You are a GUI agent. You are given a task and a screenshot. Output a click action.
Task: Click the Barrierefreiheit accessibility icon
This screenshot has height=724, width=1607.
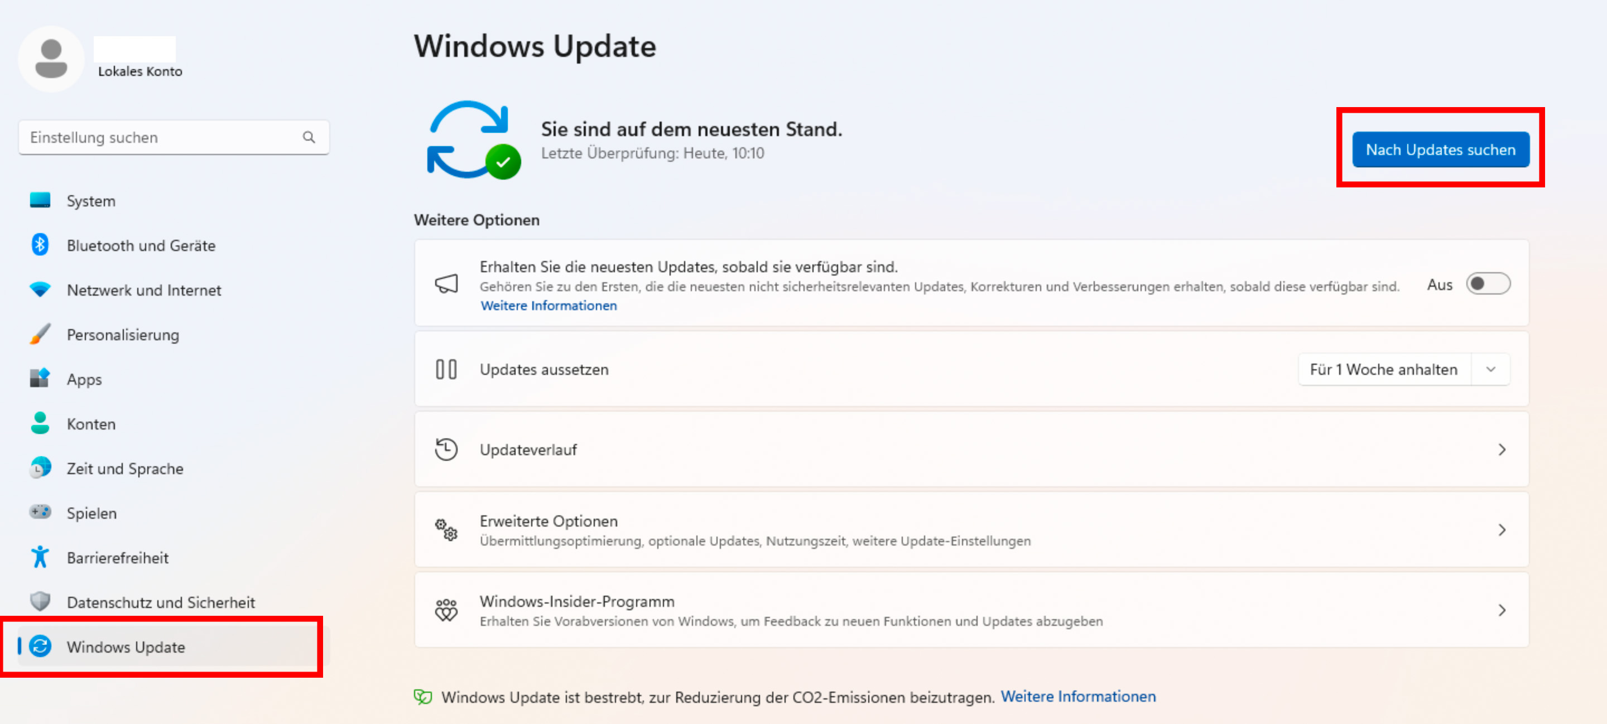coord(39,557)
